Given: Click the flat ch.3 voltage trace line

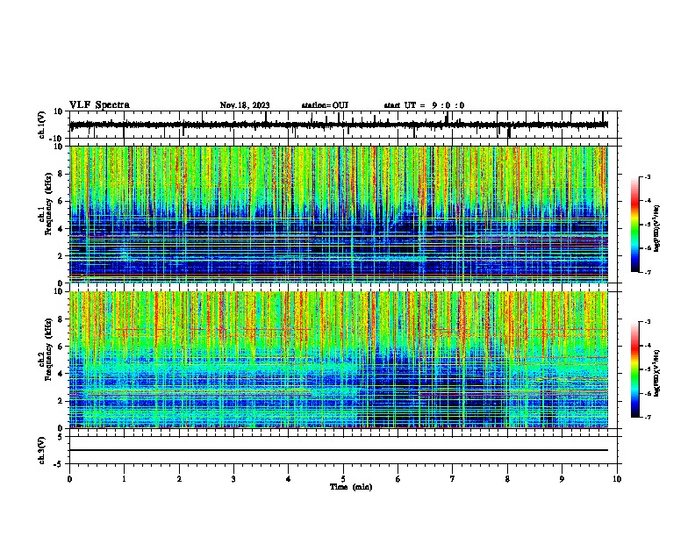Looking at the screenshot, I should point(339,450).
